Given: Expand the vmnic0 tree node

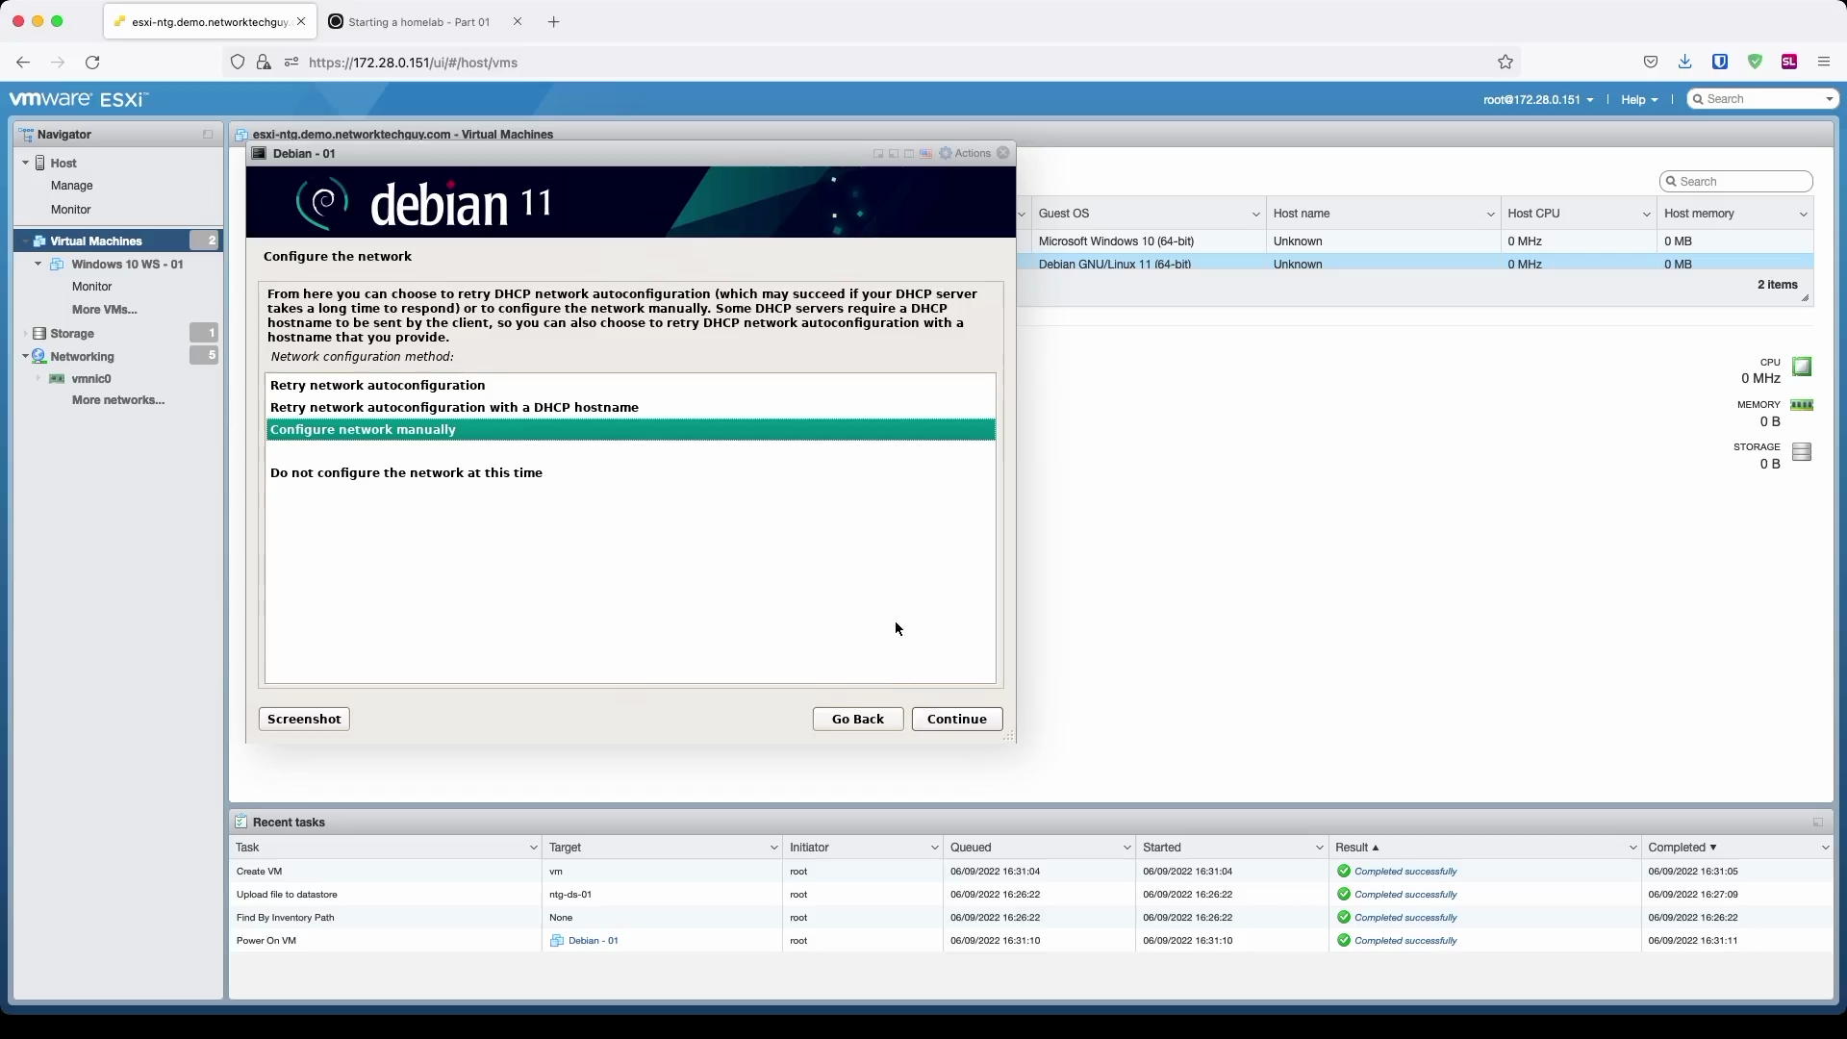Looking at the screenshot, I should 38,379.
